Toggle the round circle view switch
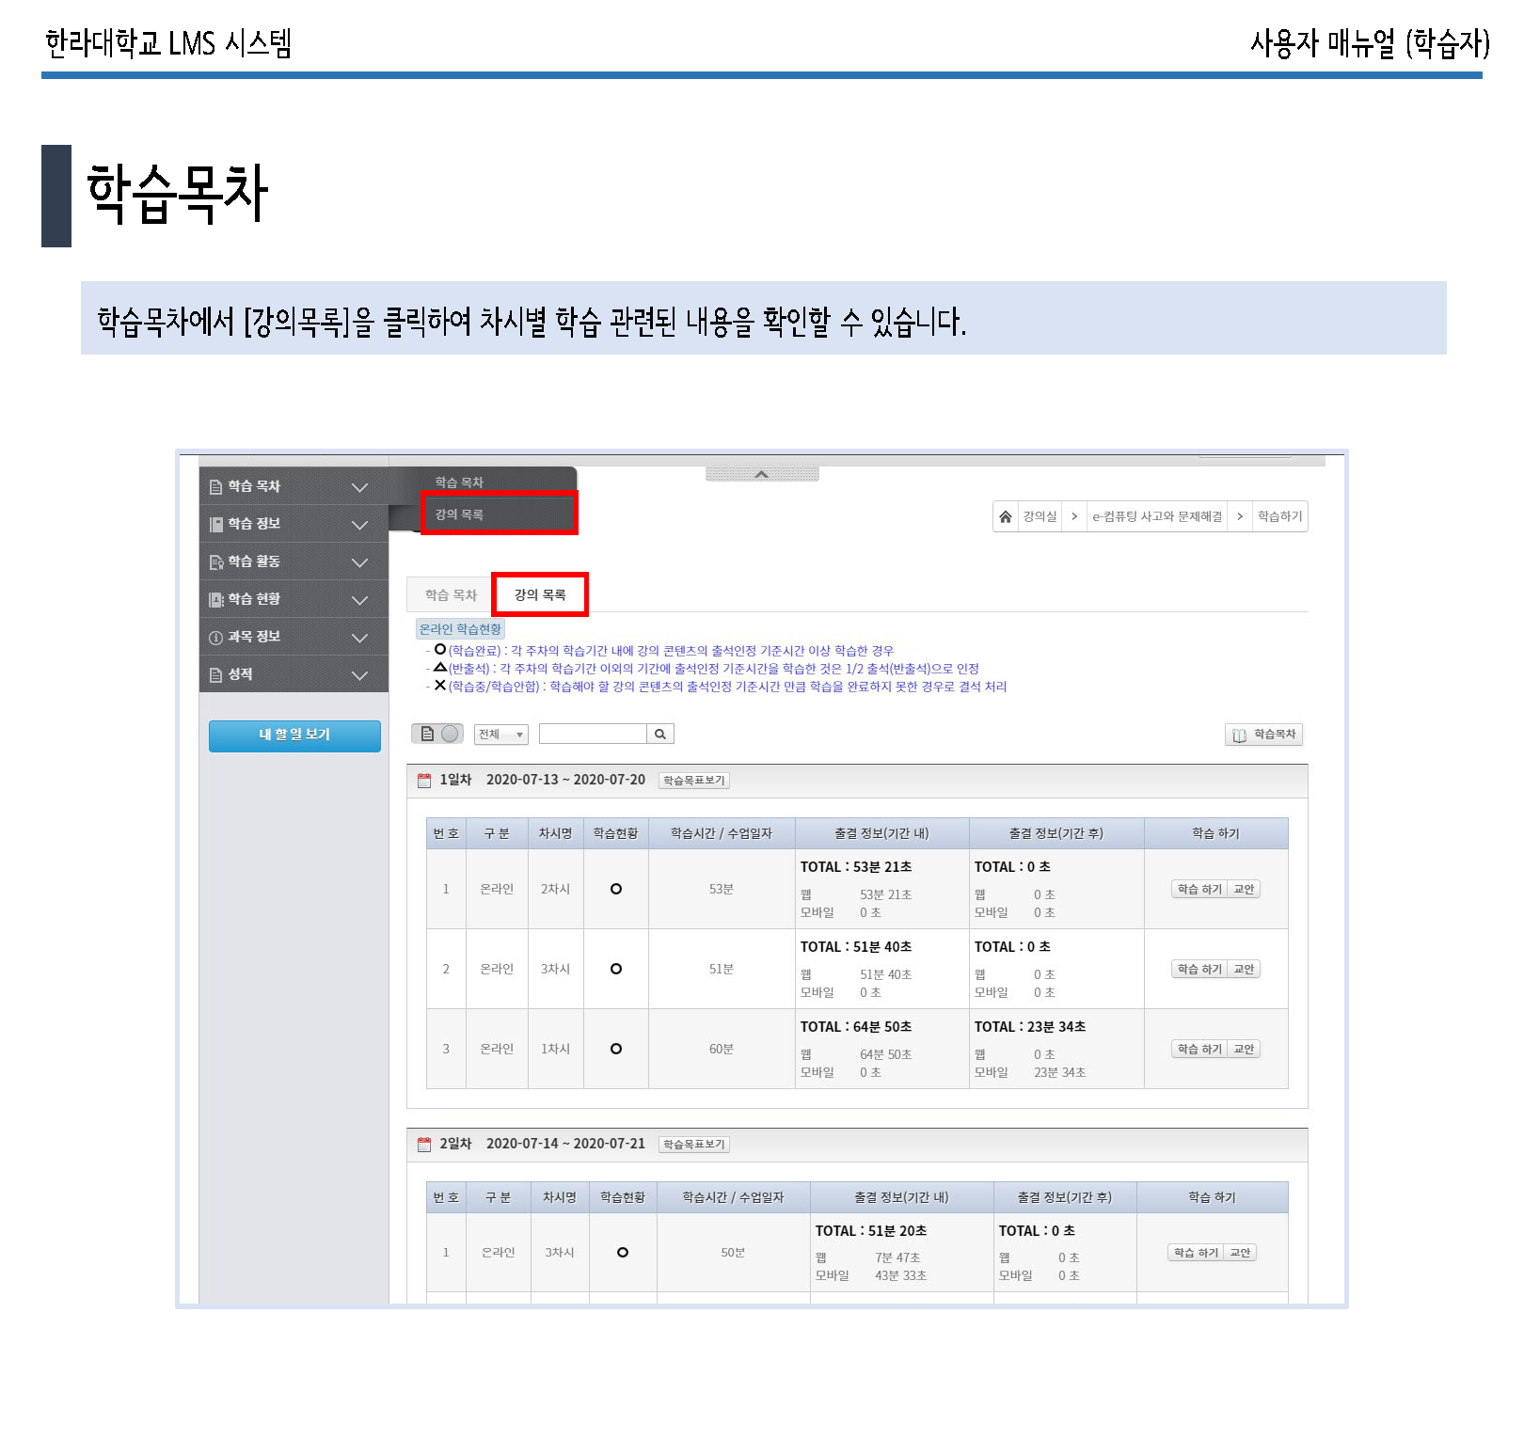 click(451, 734)
